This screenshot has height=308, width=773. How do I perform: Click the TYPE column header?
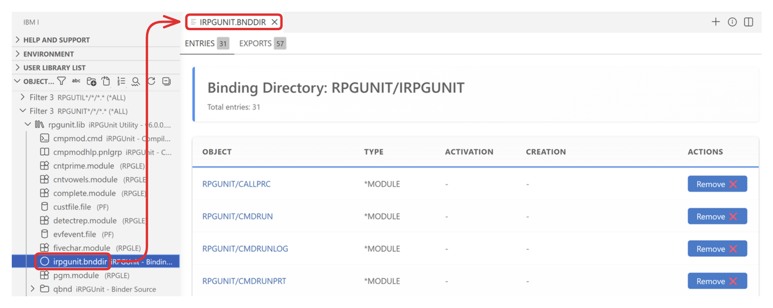coord(374,152)
